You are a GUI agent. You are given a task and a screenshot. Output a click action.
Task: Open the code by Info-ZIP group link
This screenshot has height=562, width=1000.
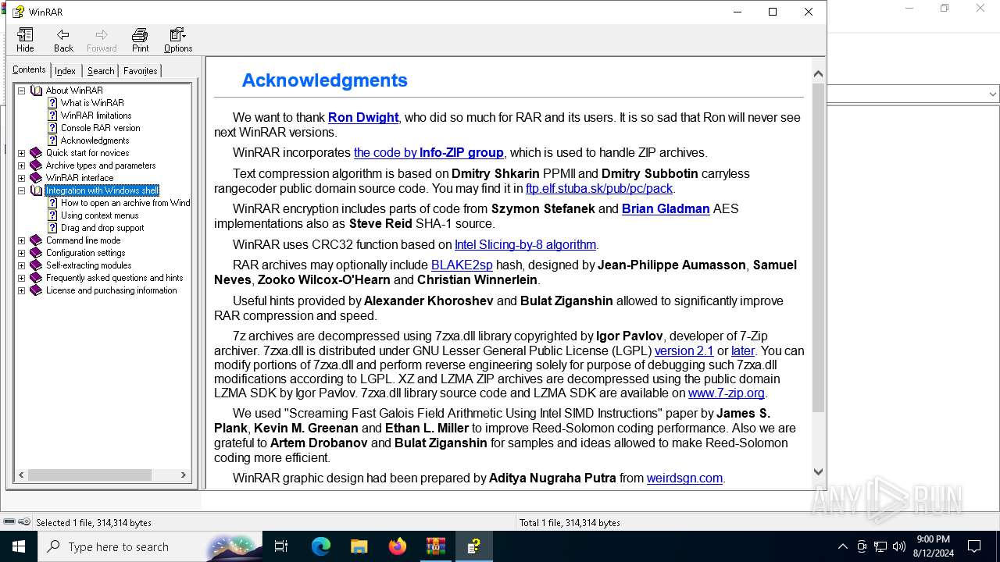(429, 152)
